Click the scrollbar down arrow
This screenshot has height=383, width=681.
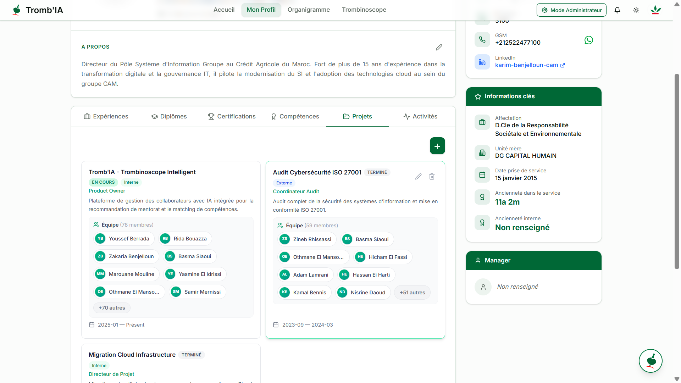pyautogui.click(x=677, y=379)
